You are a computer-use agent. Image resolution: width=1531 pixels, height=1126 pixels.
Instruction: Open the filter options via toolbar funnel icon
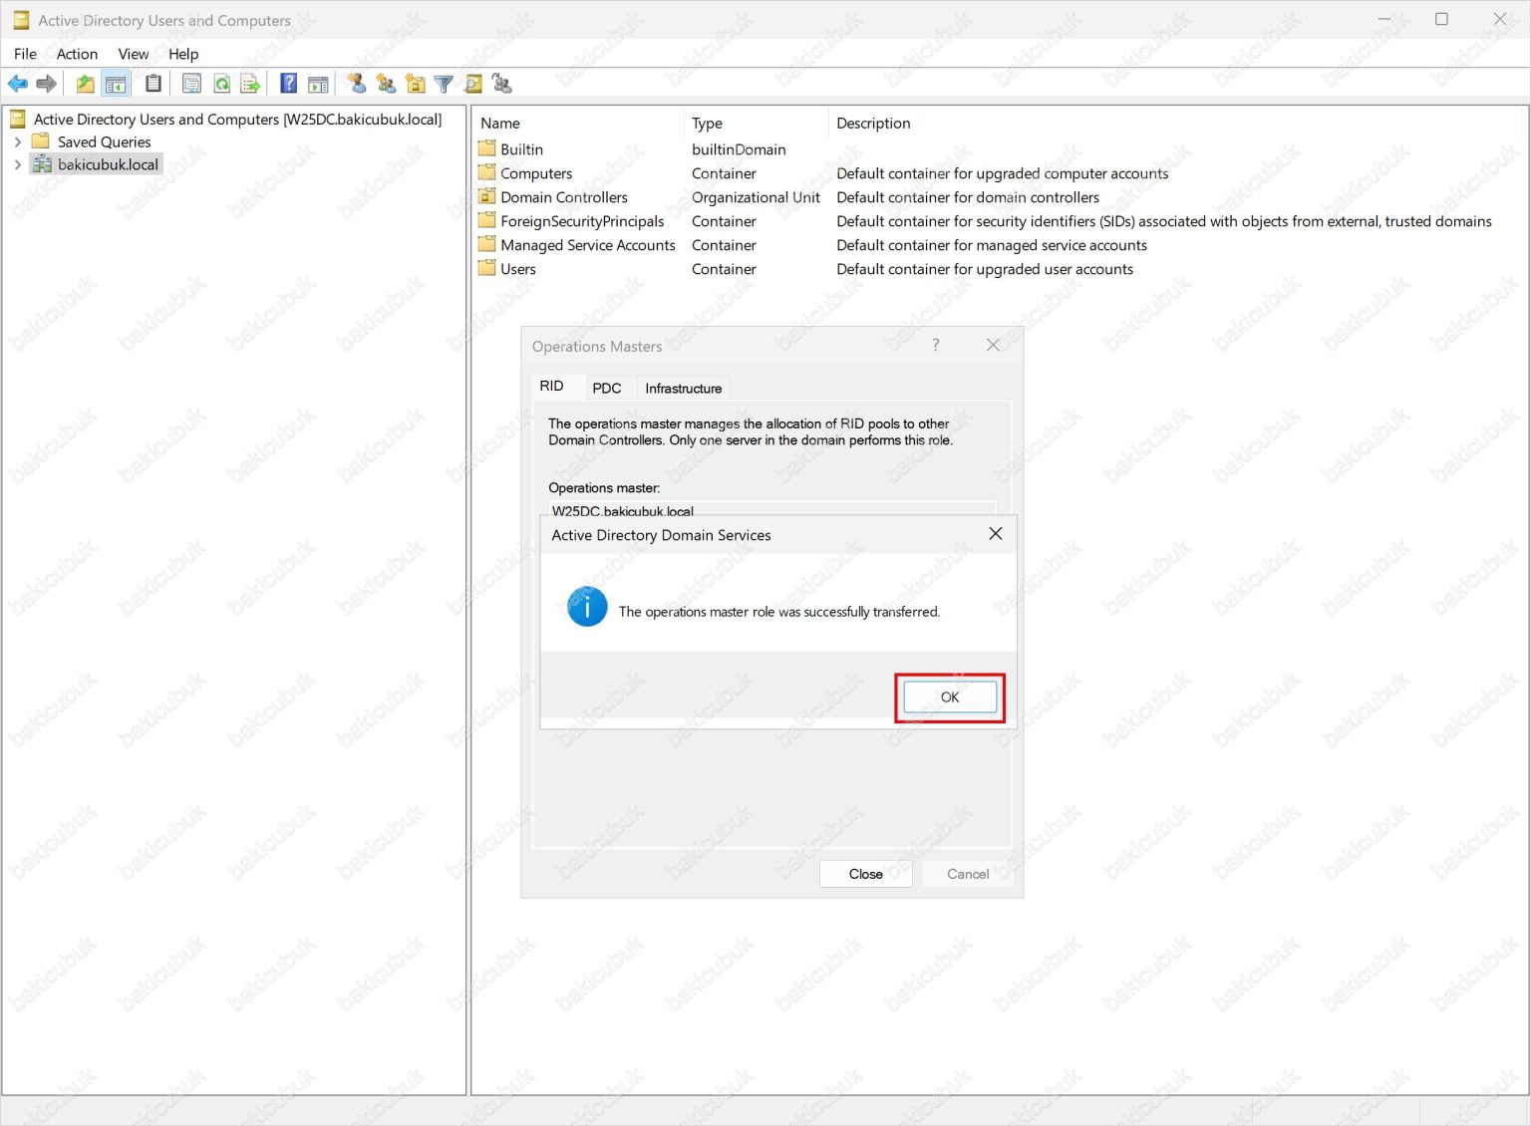coord(443,84)
